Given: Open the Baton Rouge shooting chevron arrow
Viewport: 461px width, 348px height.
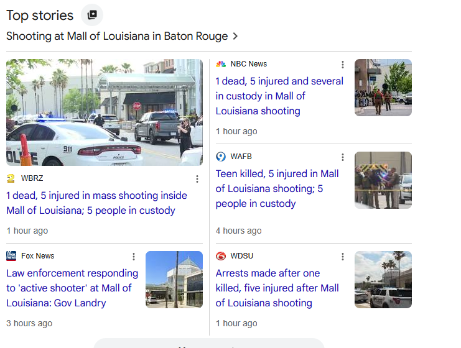Looking at the screenshot, I should [x=235, y=37].
